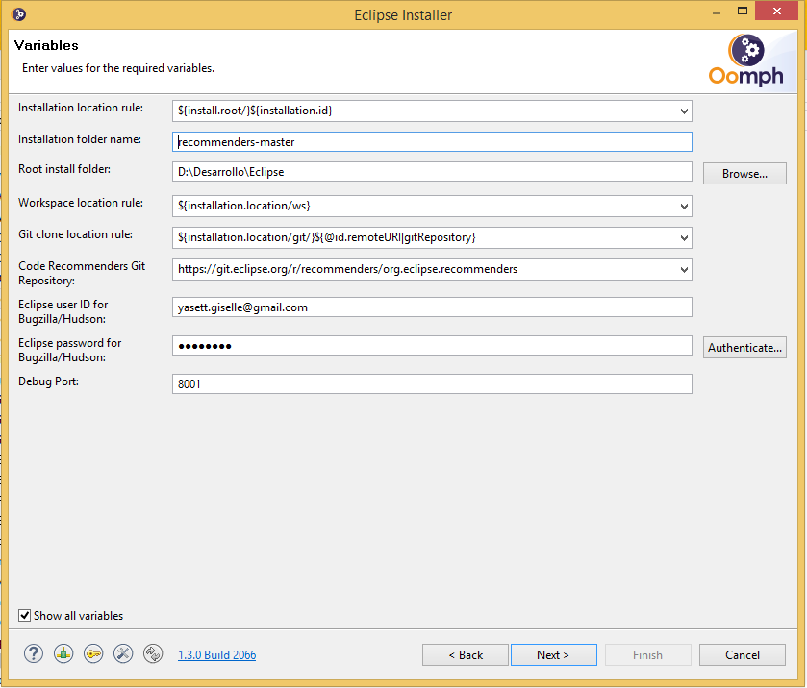Minimize the Eclipse Installer window
The image size is (807, 688).
coord(717,12)
